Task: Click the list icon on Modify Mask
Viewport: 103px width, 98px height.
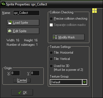Action: (55, 37)
